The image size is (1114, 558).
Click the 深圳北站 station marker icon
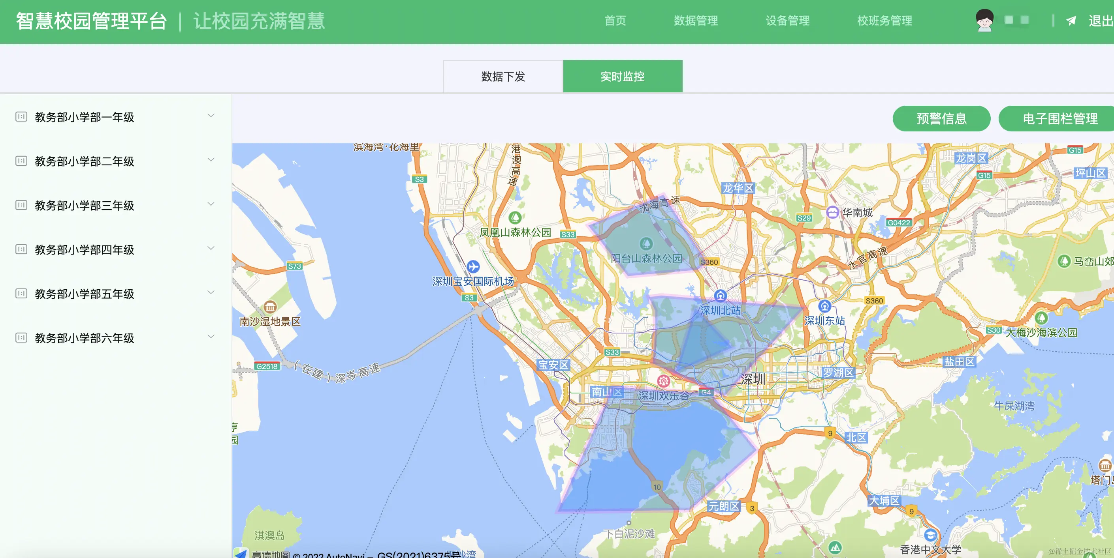coord(720,296)
